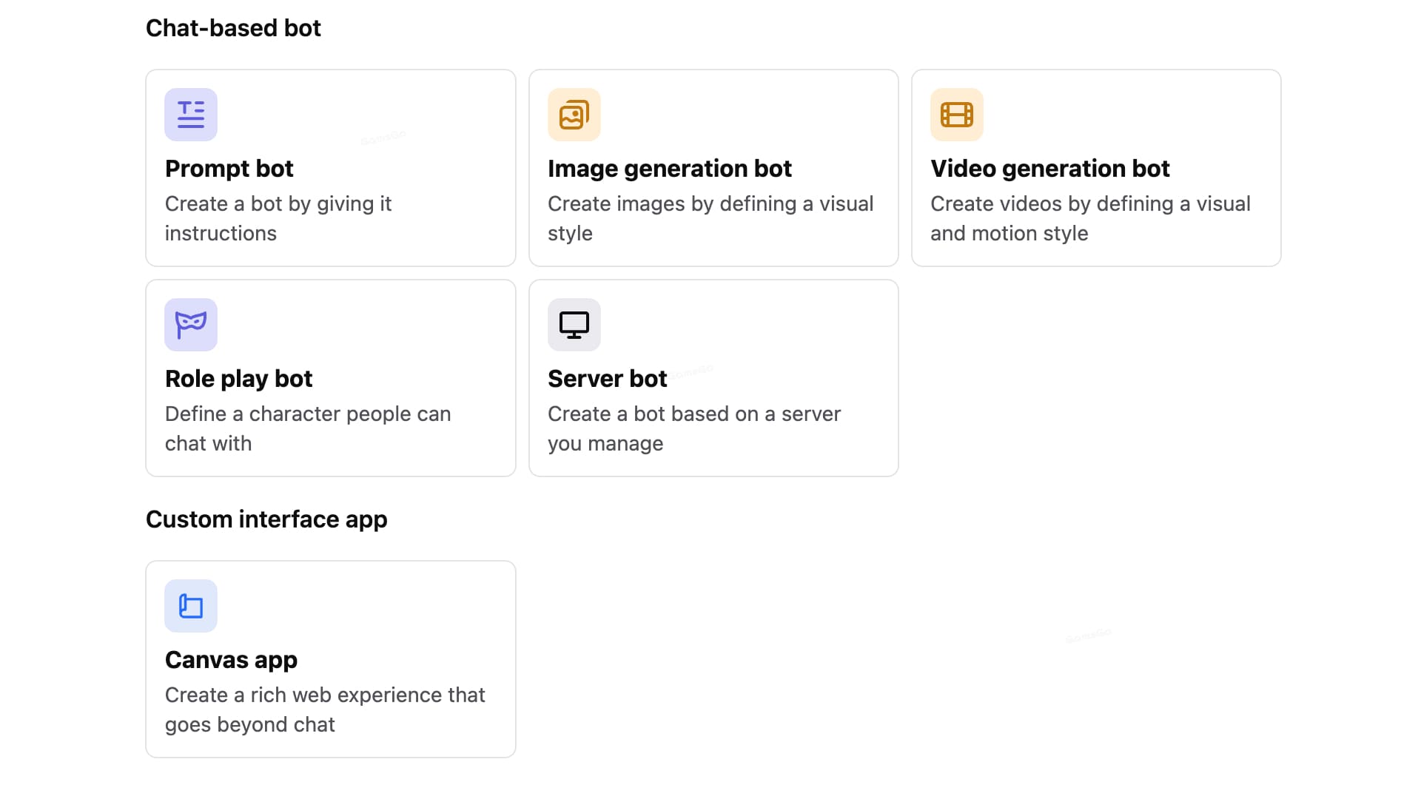Click 'Create a rich web experience' description

324,709
